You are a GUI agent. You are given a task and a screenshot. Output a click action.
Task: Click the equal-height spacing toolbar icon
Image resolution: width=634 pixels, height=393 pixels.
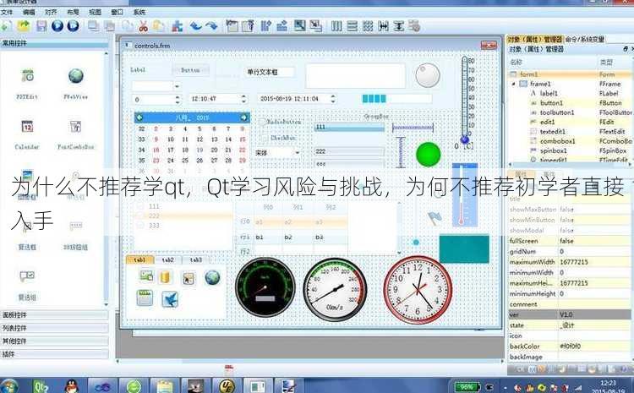pos(399,26)
